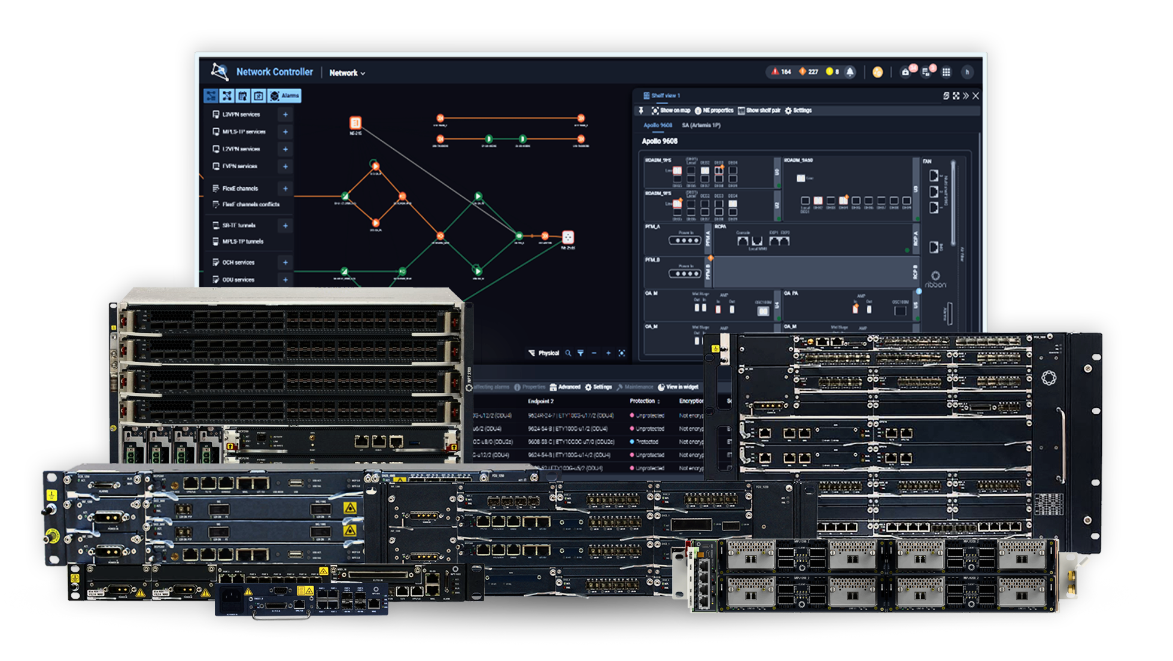Expand L2VPN services with plus button

click(285, 149)
